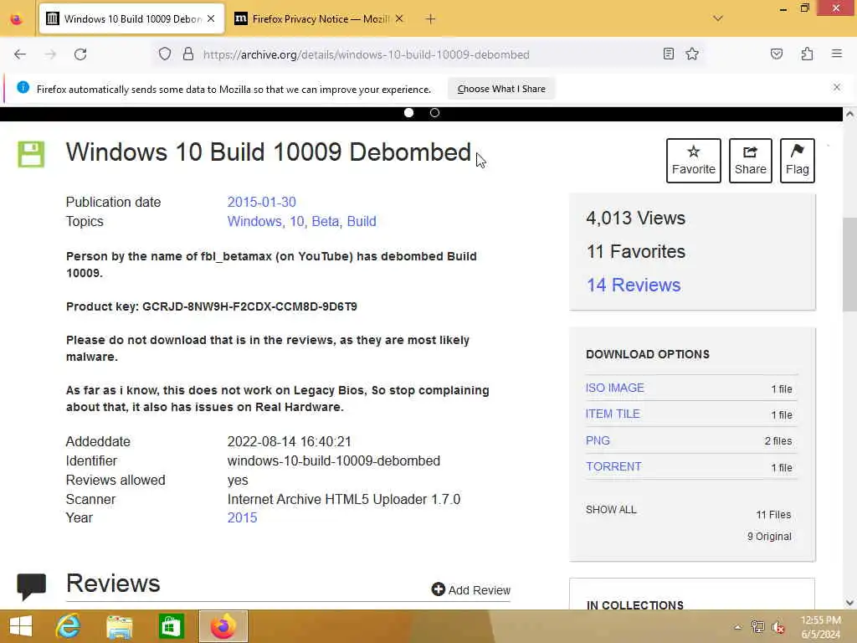Go back to the previous page

point(20,54)
